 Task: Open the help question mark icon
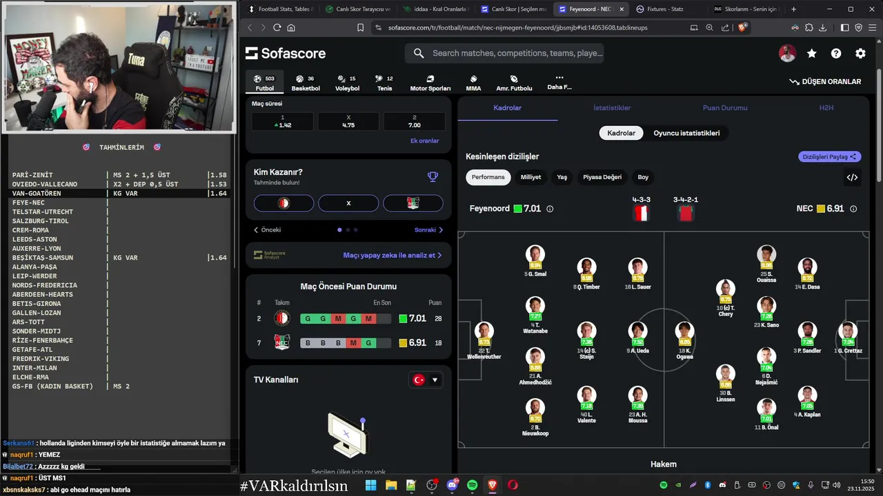(836, 54)
